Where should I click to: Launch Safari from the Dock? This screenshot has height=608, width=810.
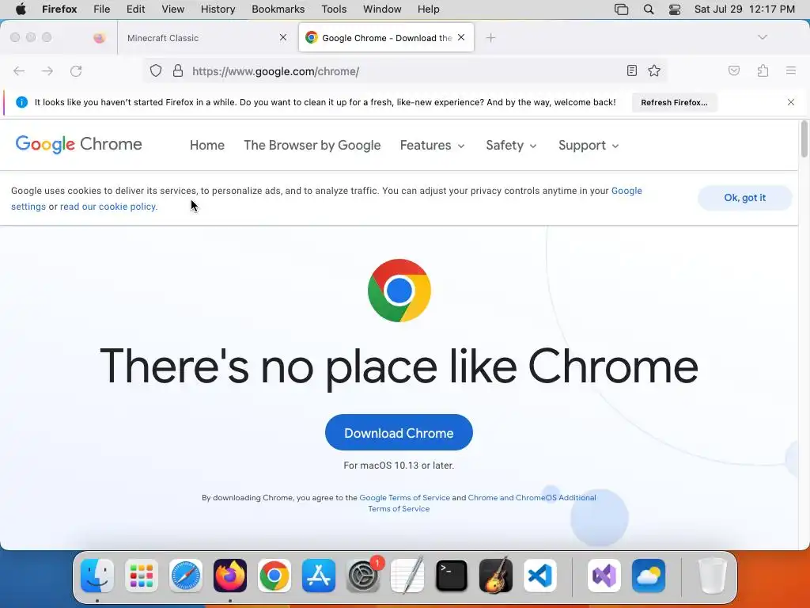click(x=186, y=576)
